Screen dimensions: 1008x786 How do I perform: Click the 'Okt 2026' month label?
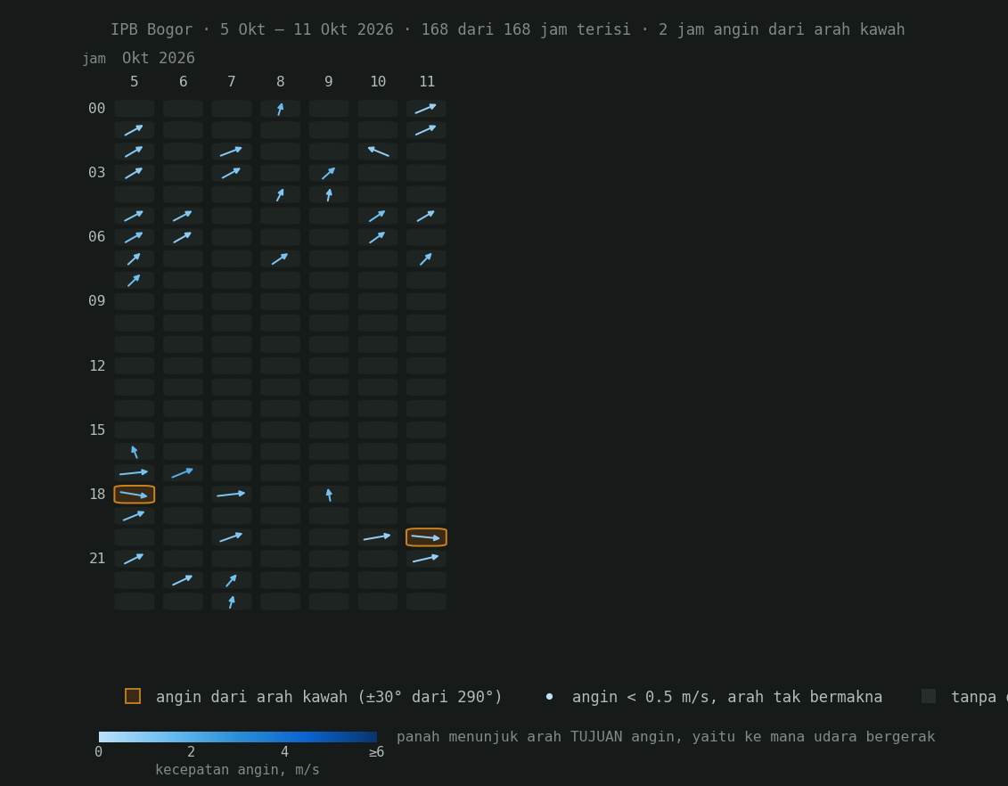tap(159, 58)
